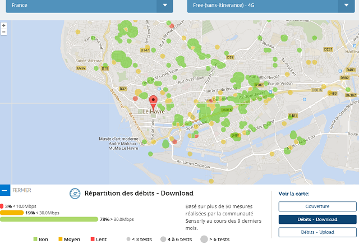Click the D147 road marker
The width and height of the screenshot is (359, 244).
click(145, 50)
